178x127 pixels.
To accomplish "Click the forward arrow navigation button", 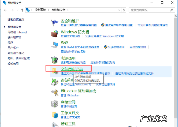I will click(12, 10).
